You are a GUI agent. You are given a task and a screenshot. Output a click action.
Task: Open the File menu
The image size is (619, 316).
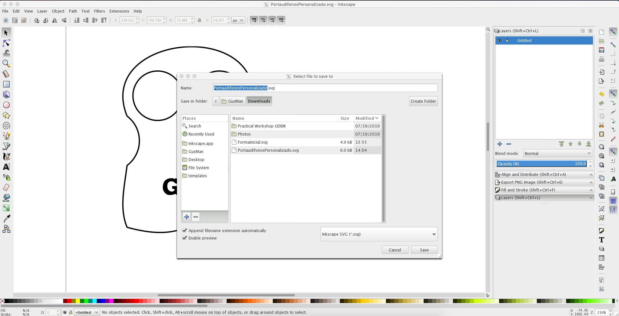point(5,11)
